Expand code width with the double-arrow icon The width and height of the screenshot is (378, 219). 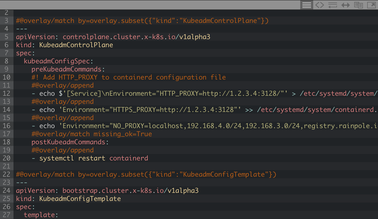[346, 5]
